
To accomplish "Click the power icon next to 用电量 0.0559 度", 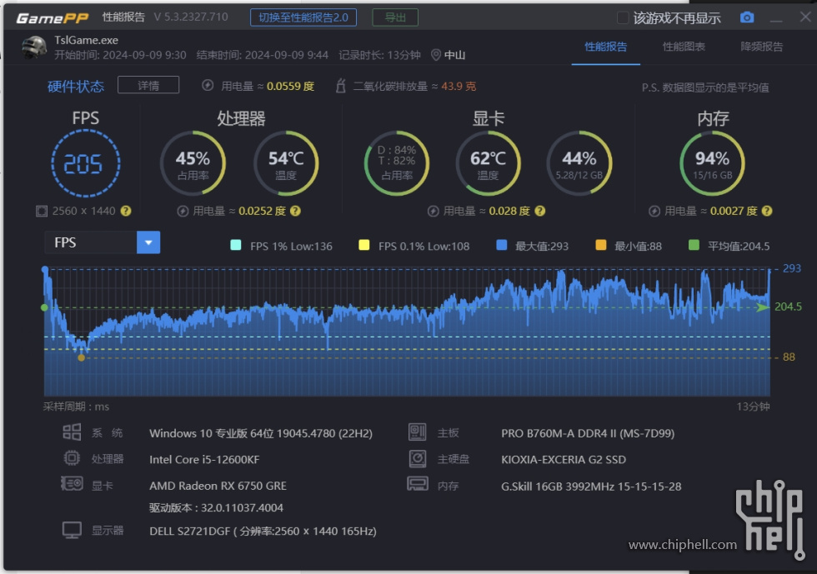I will point(208,86).
